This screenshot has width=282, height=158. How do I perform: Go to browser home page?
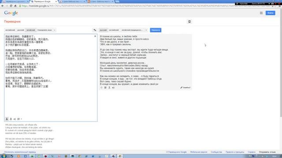(x=15, y=6)
